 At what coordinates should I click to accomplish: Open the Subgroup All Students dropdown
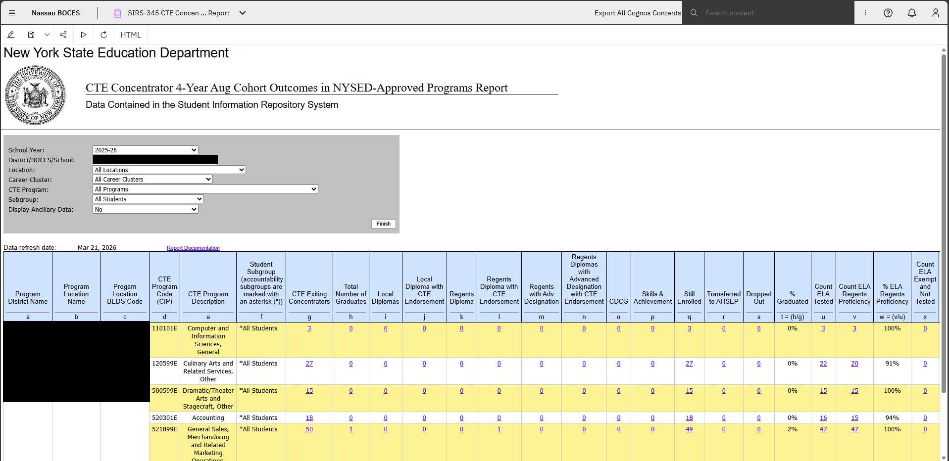pyautogui.click(x=149, y=199)
